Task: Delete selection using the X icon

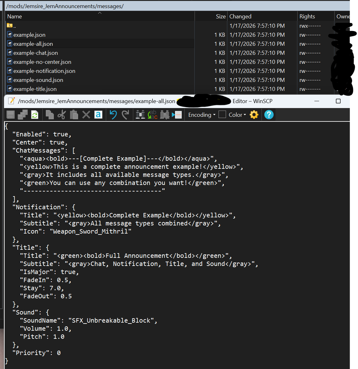Action: point(86,115)
